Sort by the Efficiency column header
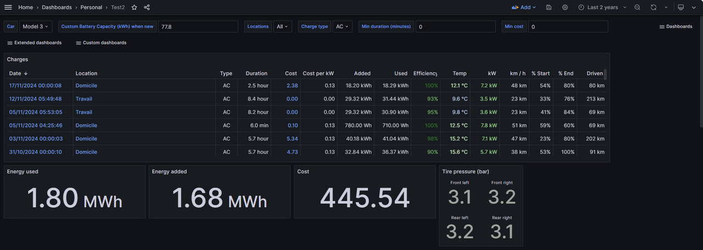The width and height of the screenshot is (703, 250). 426,73
